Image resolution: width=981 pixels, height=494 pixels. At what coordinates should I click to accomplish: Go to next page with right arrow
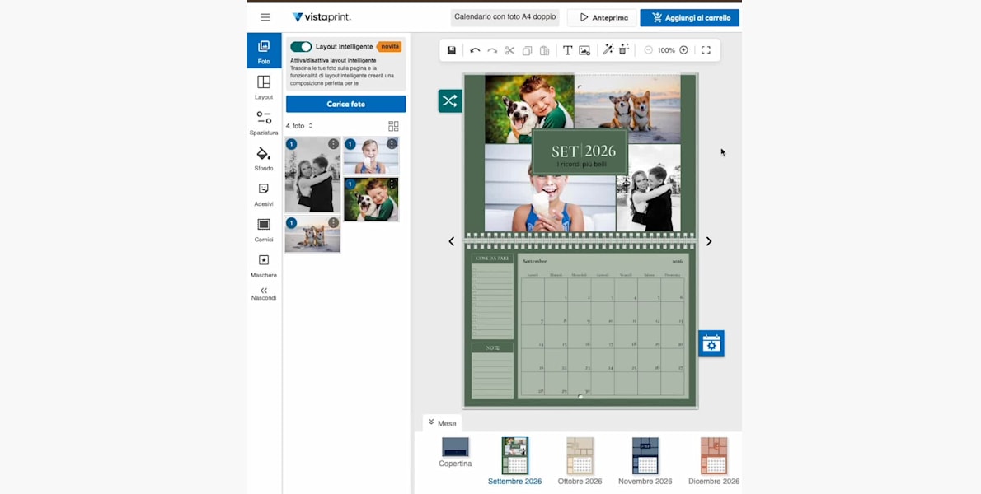coord(708,241)
